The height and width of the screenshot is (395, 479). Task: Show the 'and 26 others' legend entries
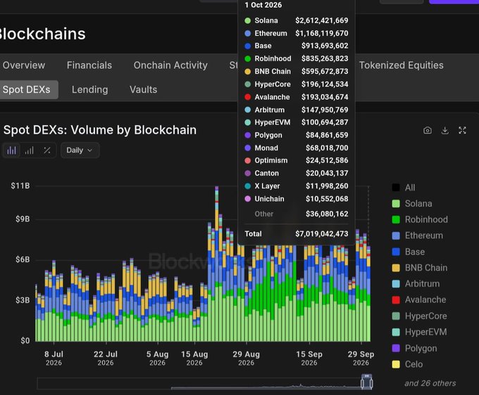coord(430,383)
